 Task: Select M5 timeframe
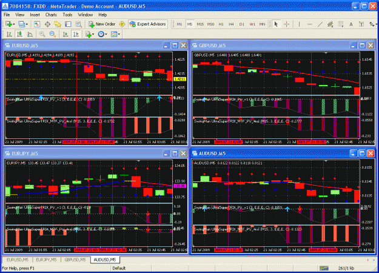pos(190,24)
